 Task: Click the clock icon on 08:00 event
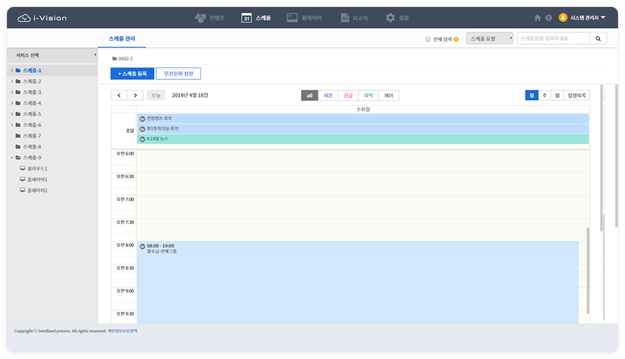point(142,246)
